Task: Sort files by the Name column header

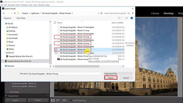Action: click(x=60, y=23)
